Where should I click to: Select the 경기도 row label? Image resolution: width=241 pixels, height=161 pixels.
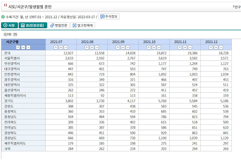pyautogui.click(x=9, y=101)
